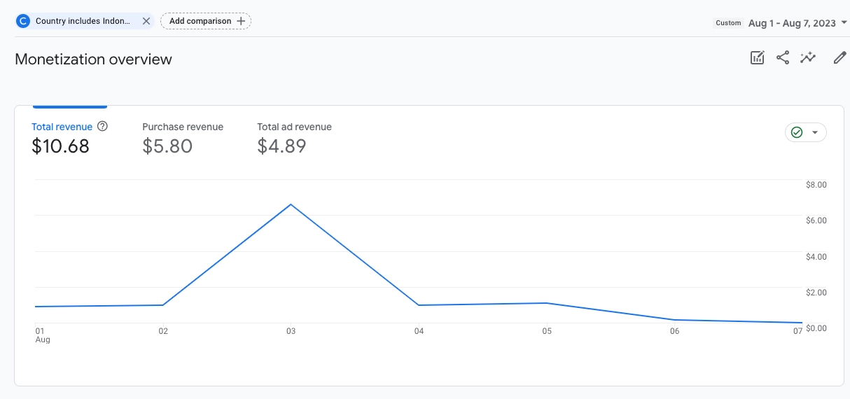Open the Country includes Indon... comparison
The width and height of the screenshot is (850, 399).
pos(83,21)
